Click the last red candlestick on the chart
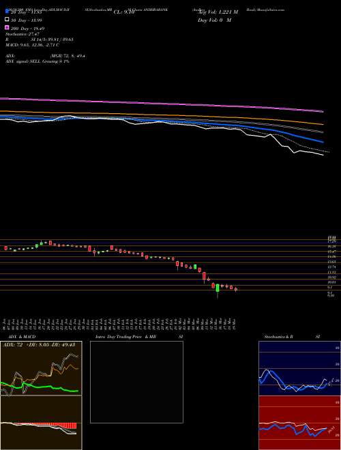Viewport: 341px width, 450px height. pyautogui.click(x=236, y=289)
